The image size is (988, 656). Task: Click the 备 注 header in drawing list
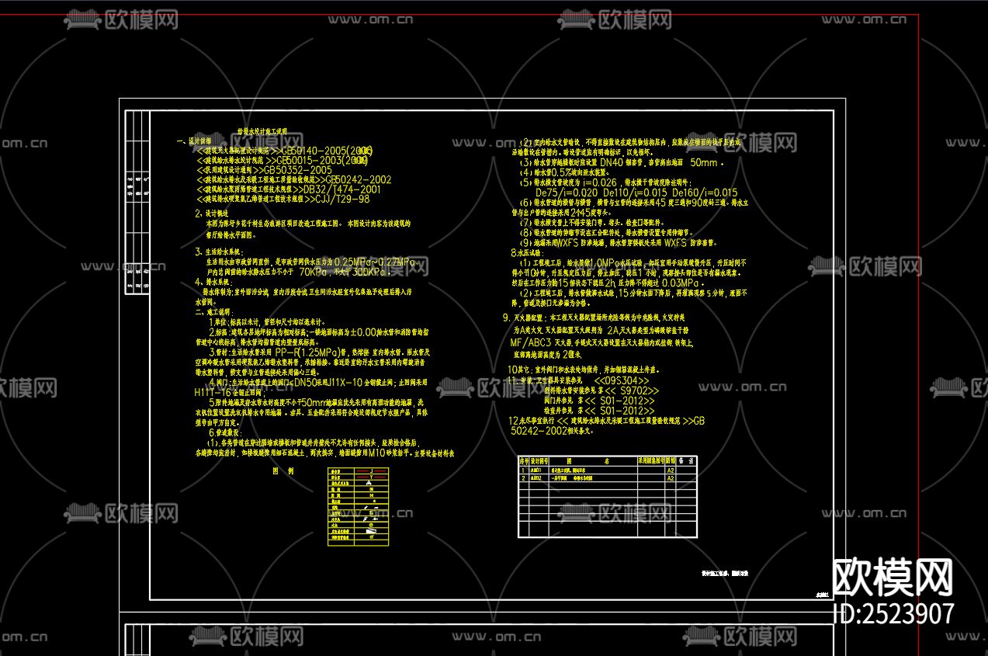685,460
